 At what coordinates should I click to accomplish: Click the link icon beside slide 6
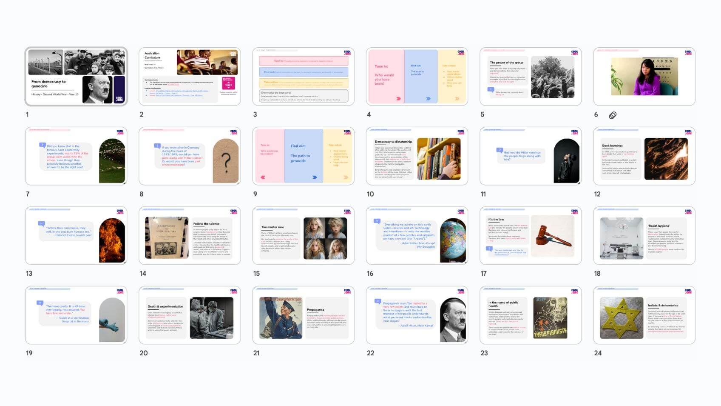pyautogui.click(x=613, y=115)
